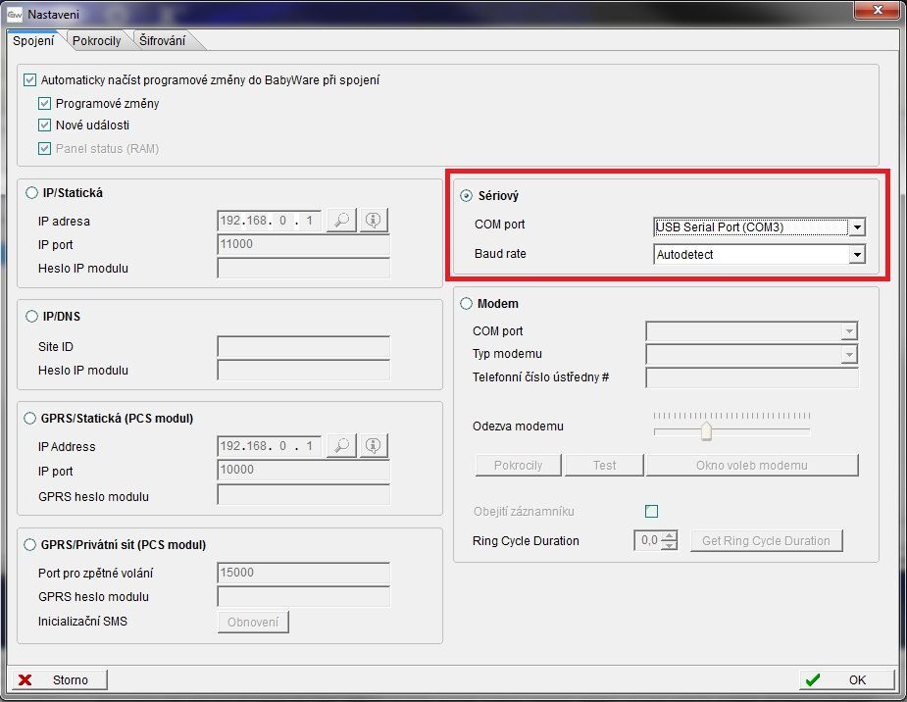Screen dimensions: 907x702
Task: Uncheck the Nové události checkbox
Action: (44, 125)
